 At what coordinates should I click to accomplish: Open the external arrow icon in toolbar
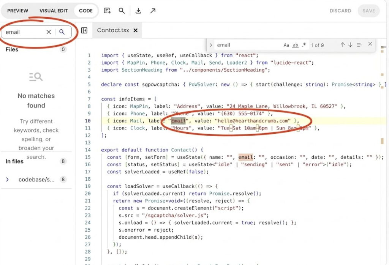point(153,11)
